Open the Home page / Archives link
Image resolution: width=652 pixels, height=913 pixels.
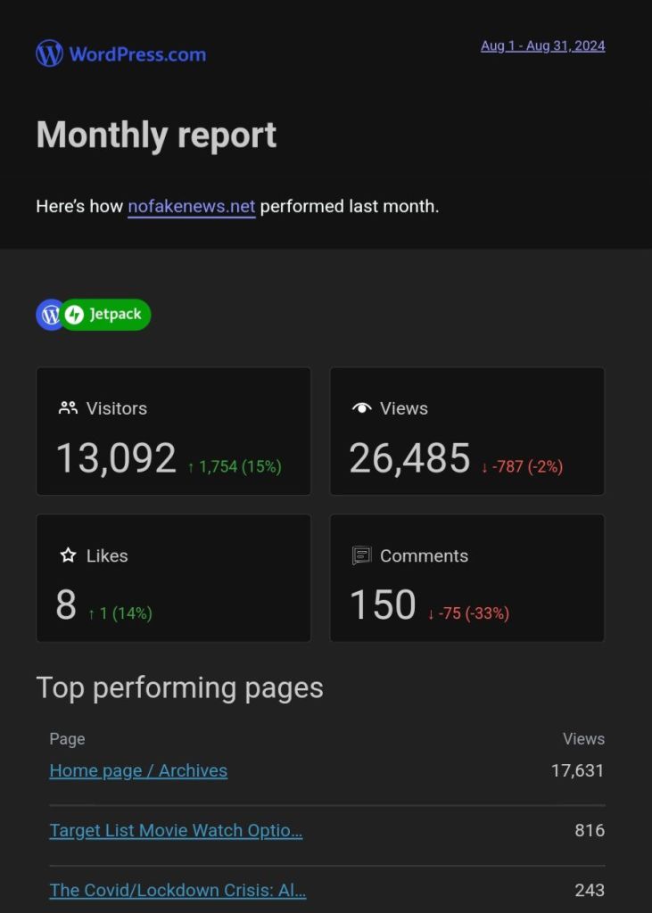click(138, 770)
